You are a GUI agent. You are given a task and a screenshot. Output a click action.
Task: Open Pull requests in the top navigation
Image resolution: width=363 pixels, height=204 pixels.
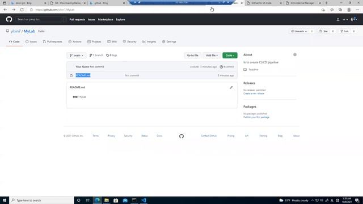pyautogui.click(x=77, y=20)
